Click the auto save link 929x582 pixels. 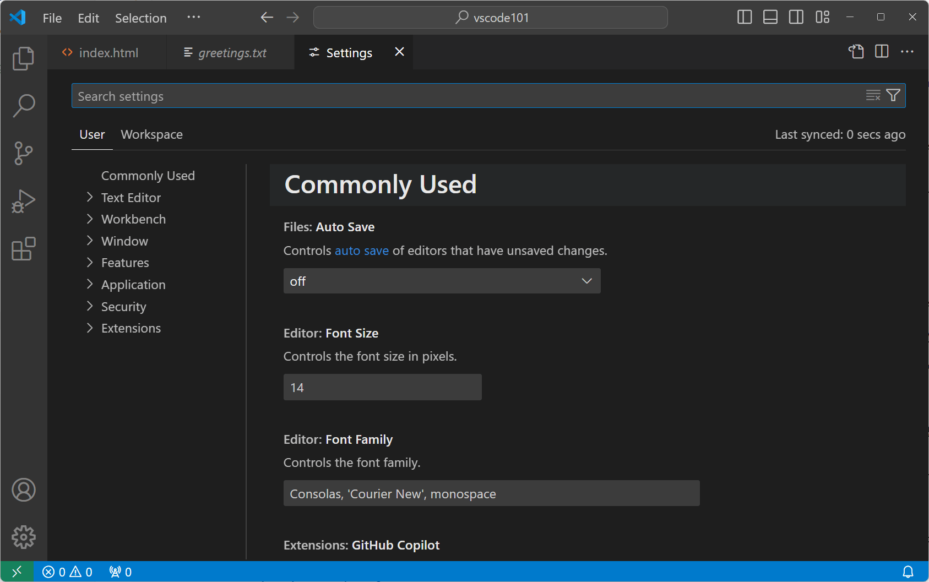click(x=362, y=251)
